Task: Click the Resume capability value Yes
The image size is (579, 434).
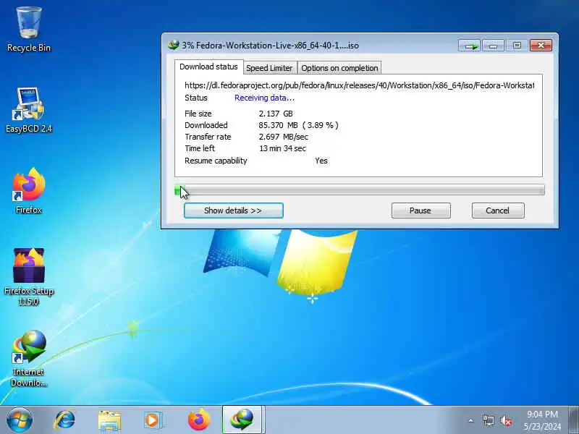Action: [321, 161]
